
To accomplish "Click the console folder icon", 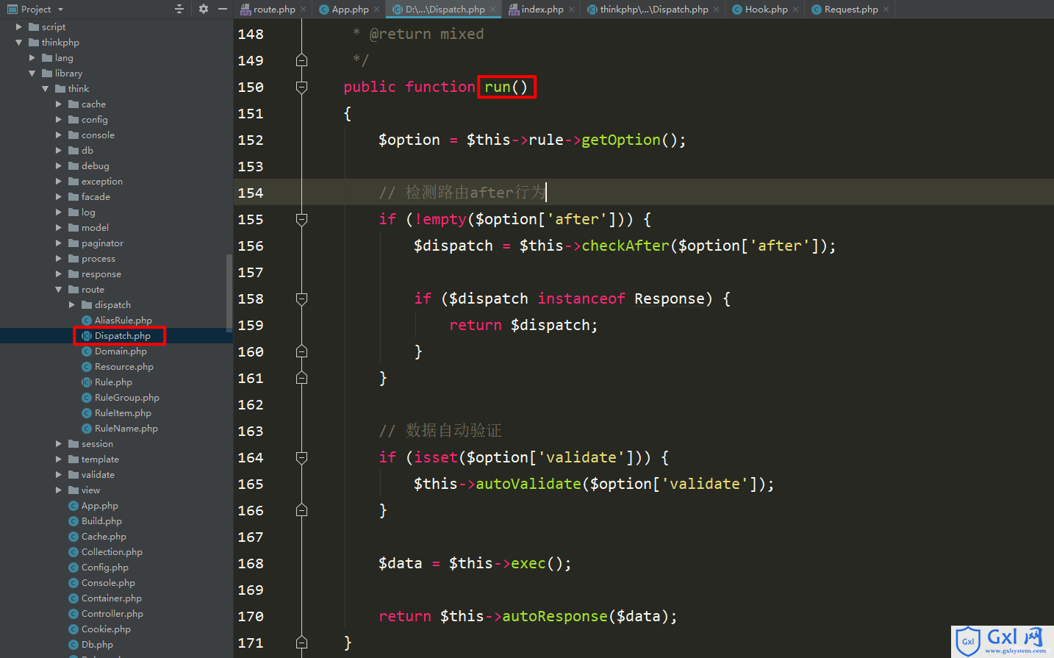I will click(x=74, y=135).
